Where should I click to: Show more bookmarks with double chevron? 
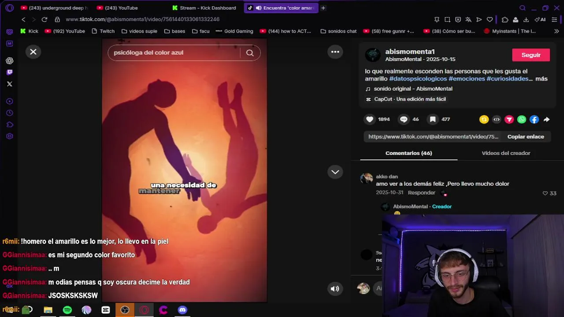[557, 31]
